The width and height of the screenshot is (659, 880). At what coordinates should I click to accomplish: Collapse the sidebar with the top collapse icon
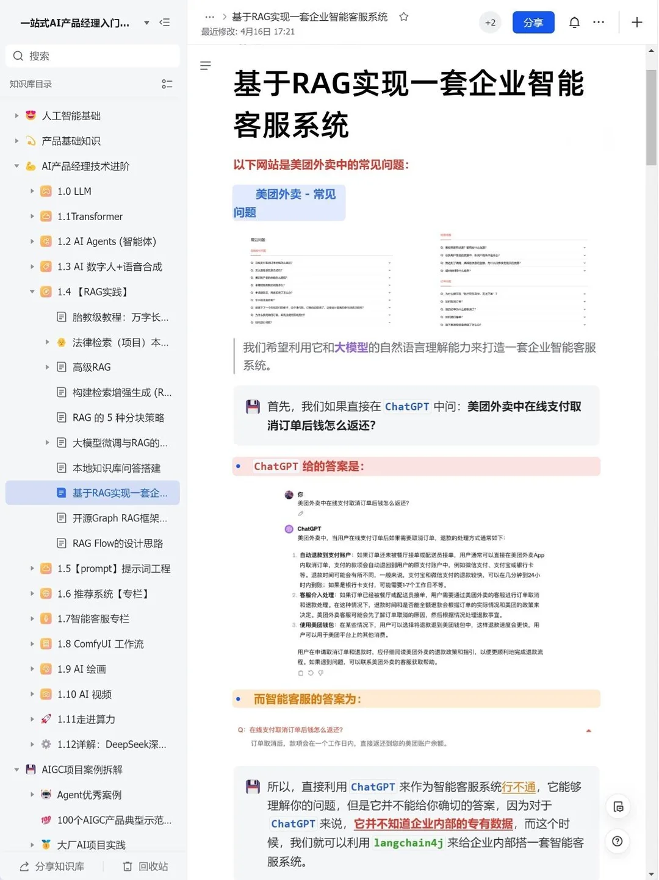(165, 23)
